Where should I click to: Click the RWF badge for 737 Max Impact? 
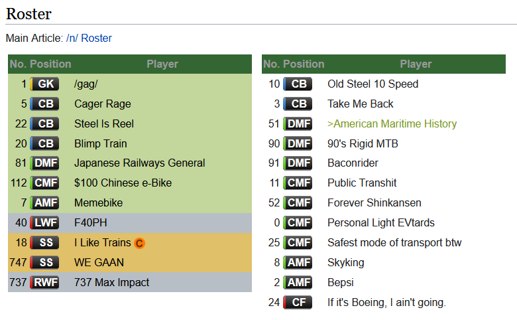coord(44,282)
